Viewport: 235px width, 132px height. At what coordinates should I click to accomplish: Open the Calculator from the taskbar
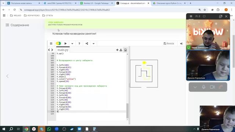pos(94,129)
